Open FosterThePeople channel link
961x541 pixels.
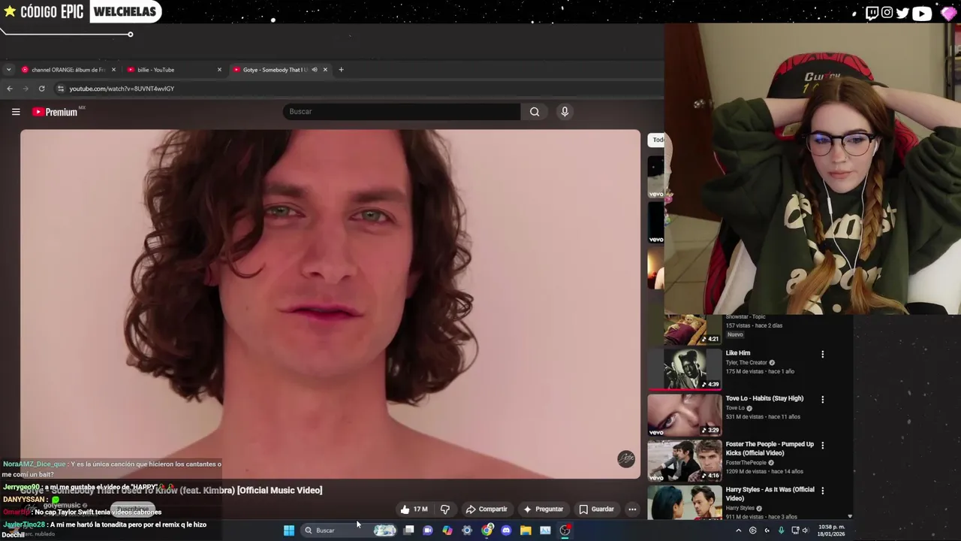[746, 463]
